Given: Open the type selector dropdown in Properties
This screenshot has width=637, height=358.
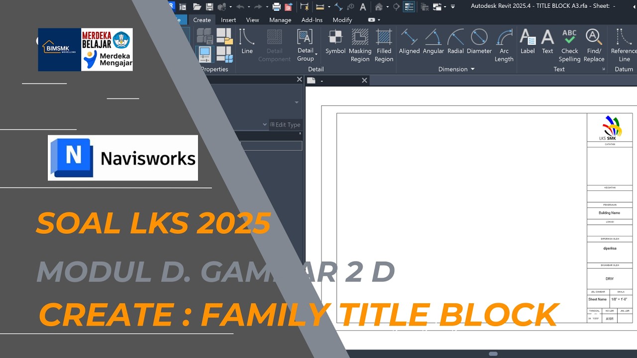Looking at the screenshot, I should (x=297, y=102).
